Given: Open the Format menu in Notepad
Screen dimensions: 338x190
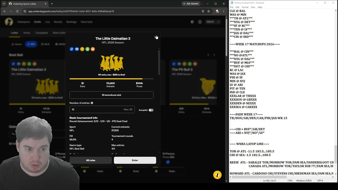Looking at the screenshot, I should click(x=245, y=7).
